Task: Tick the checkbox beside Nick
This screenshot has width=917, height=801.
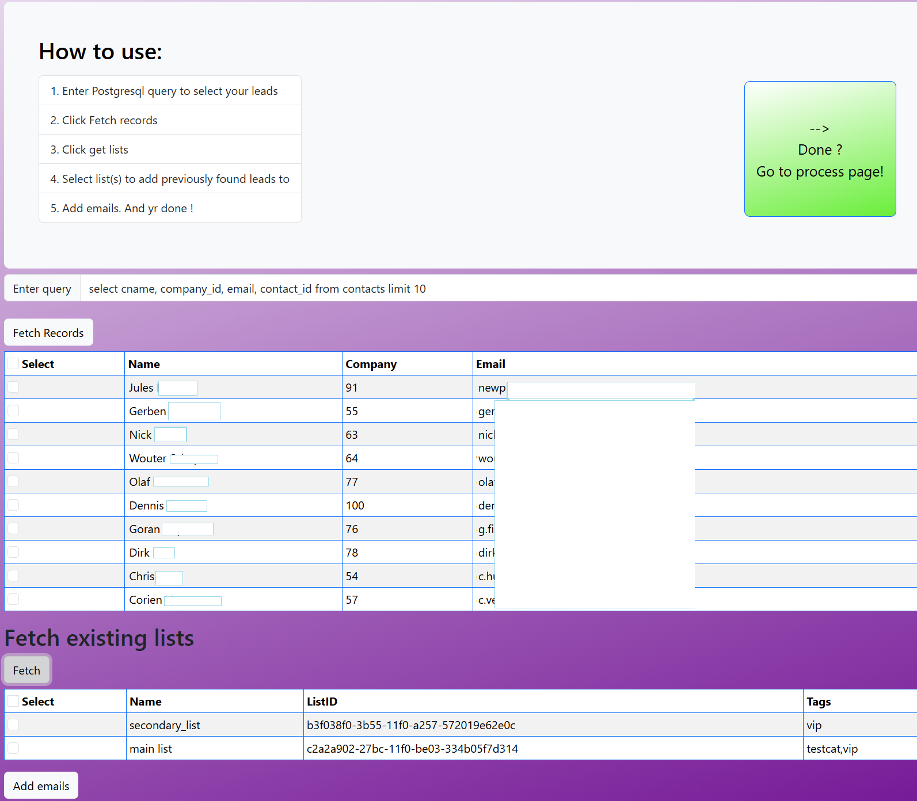Action: tap(13, 434)
